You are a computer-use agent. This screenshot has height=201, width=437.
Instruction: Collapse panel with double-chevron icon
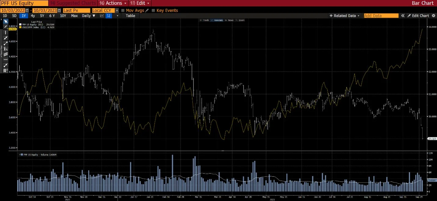click(x=403, y=16)
